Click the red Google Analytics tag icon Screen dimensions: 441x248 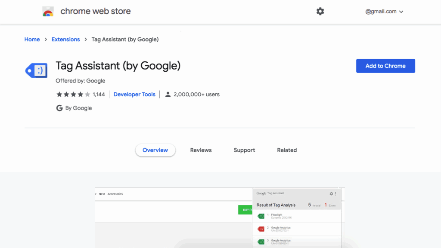click(x=261, y=229)
